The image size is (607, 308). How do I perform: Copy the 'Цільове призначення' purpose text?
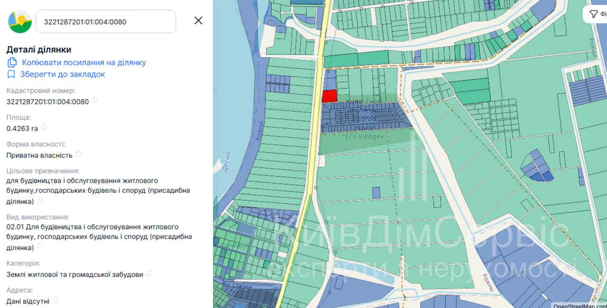point(40,200)
